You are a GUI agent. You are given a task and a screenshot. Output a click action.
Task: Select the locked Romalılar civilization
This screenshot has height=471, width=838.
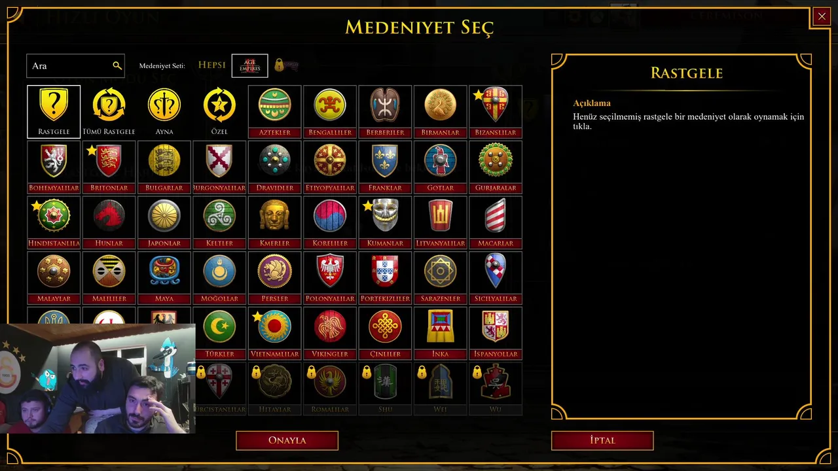330,389
